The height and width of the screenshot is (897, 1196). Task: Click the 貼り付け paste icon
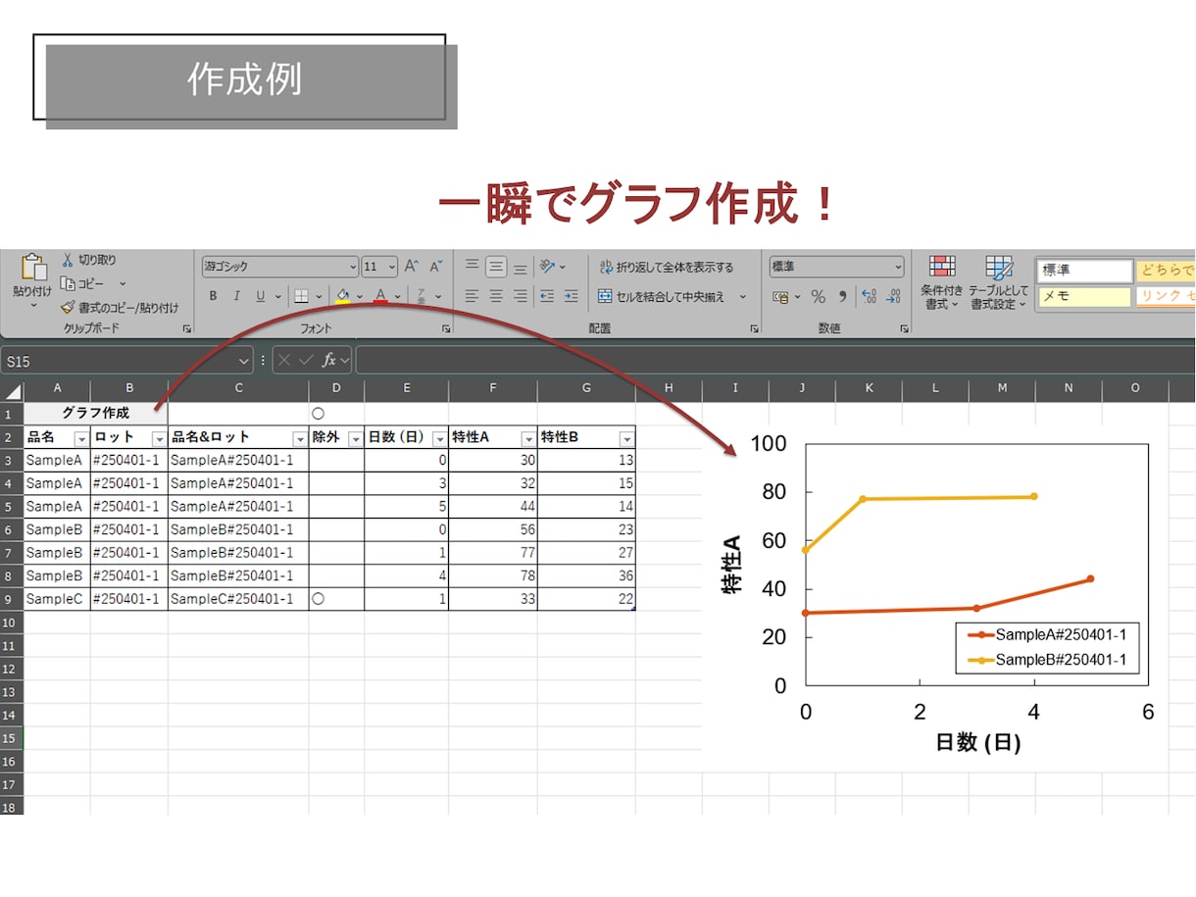33,267
